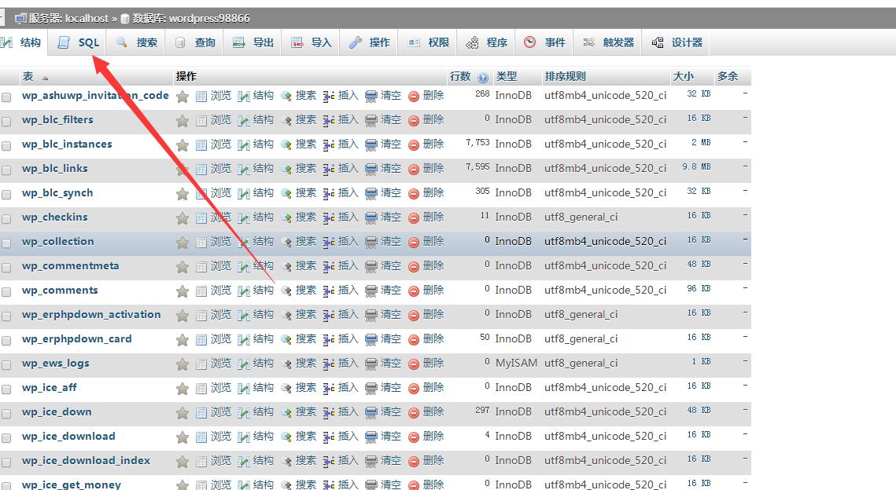Open the 权限 privileges tab
This screenshot has width=896, height=490.
(x=429, y=42)
